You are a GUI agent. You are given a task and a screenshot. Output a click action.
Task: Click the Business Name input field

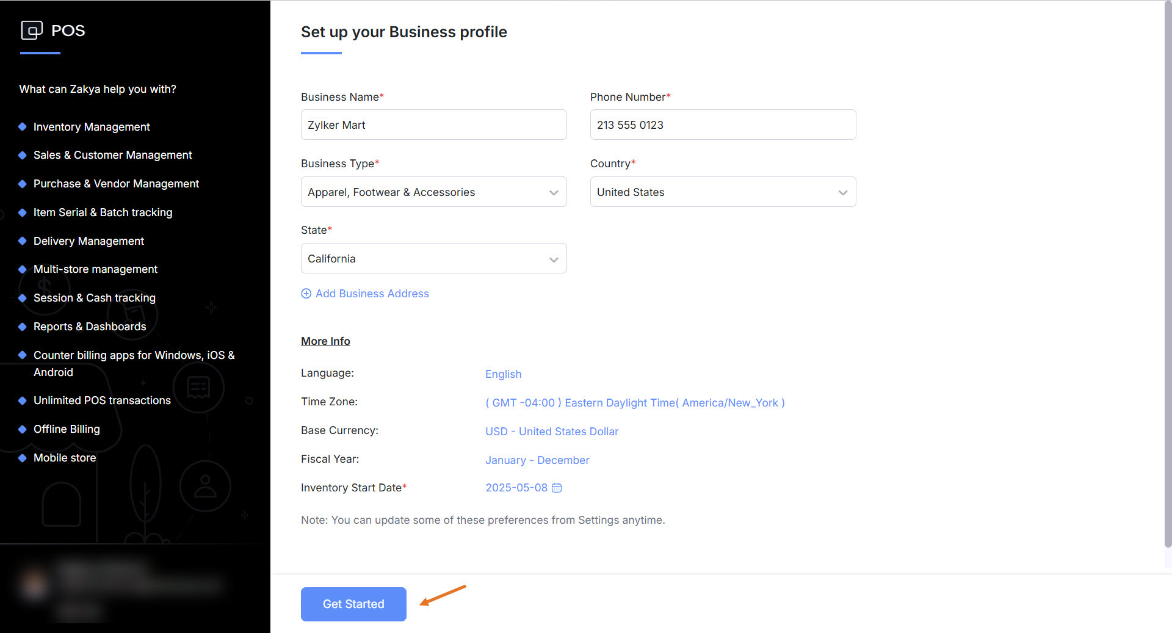coord(433,125)
